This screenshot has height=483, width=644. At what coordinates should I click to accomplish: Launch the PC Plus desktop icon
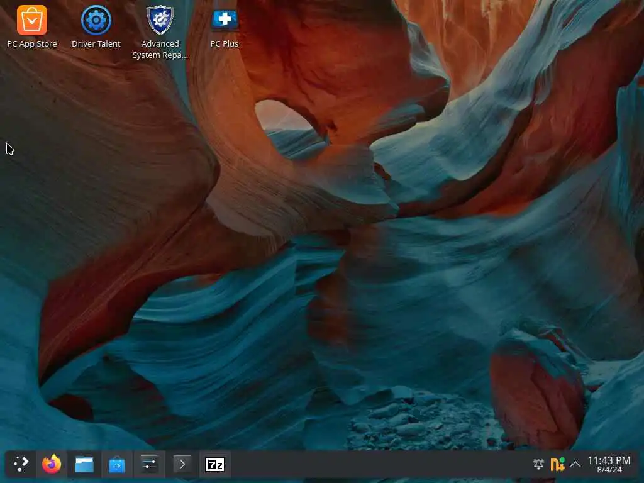(x=225, y=19)
